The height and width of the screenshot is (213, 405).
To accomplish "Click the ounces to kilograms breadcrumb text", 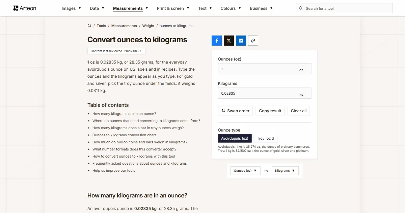I will [x=177, y=26].
